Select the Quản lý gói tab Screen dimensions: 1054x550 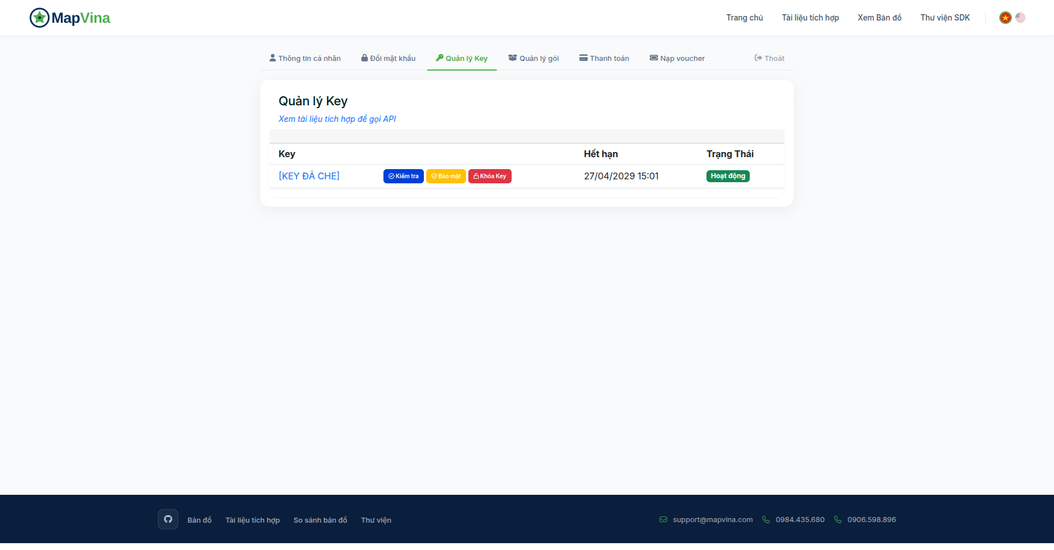click(x=533, y=58)
